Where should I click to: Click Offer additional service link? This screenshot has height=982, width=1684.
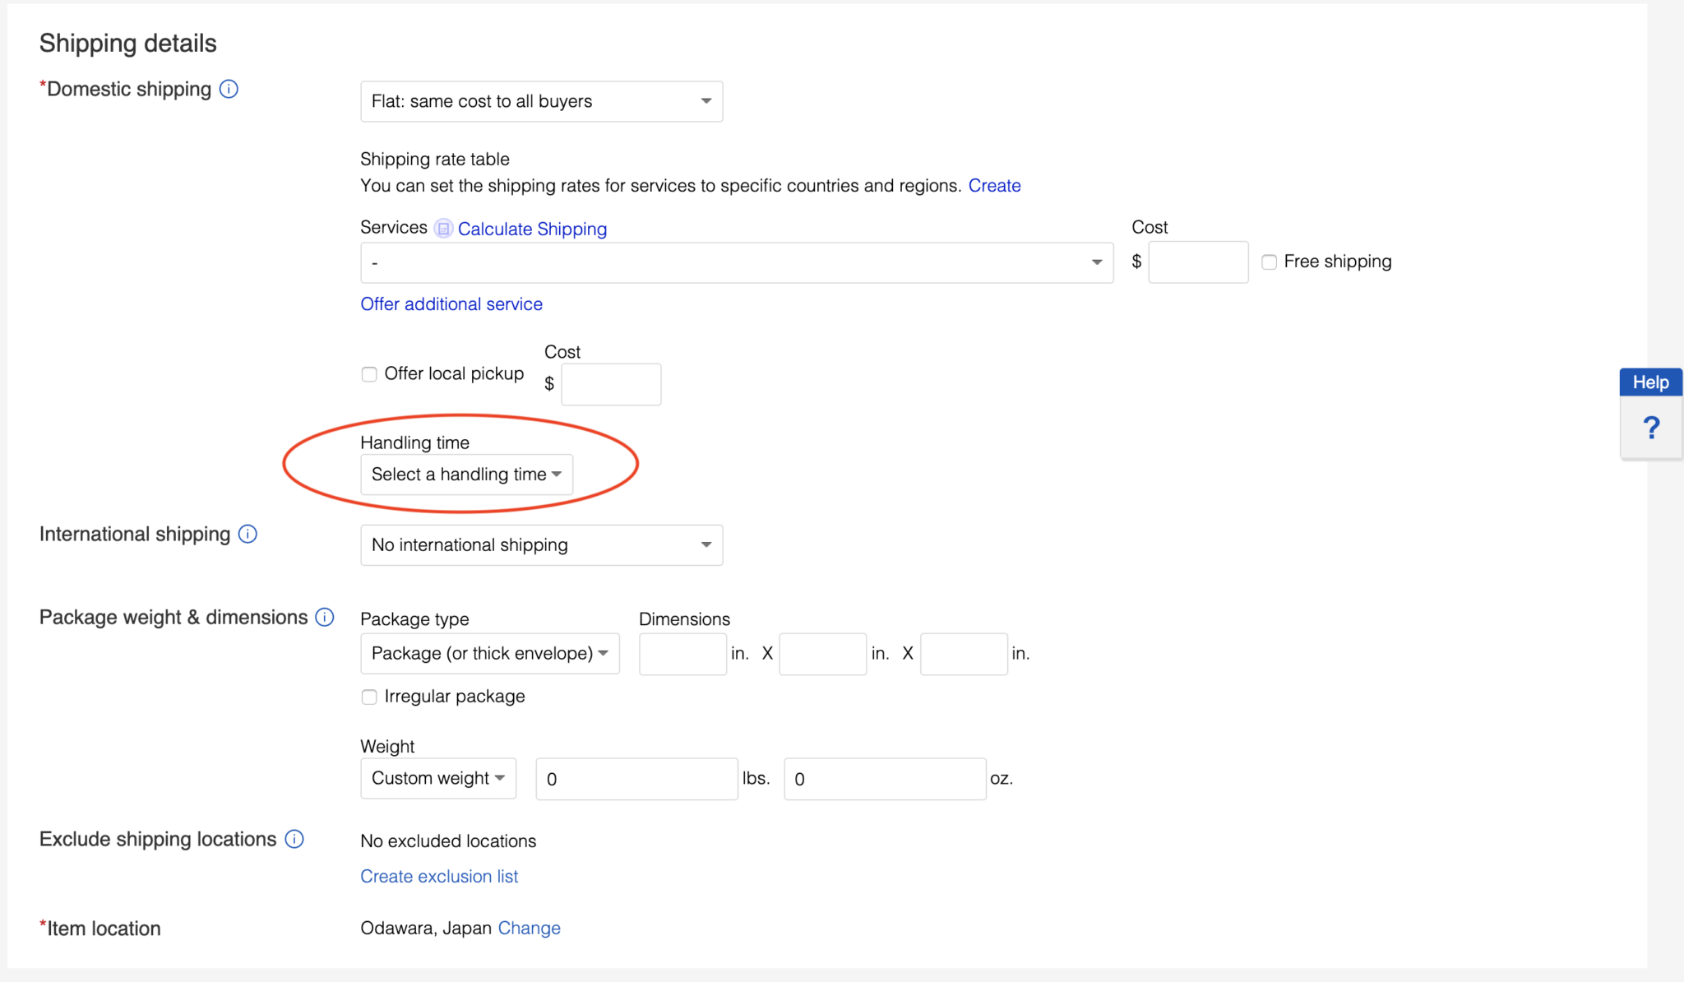(451, 304)
